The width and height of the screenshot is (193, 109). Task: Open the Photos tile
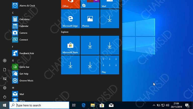pos(90,19)
